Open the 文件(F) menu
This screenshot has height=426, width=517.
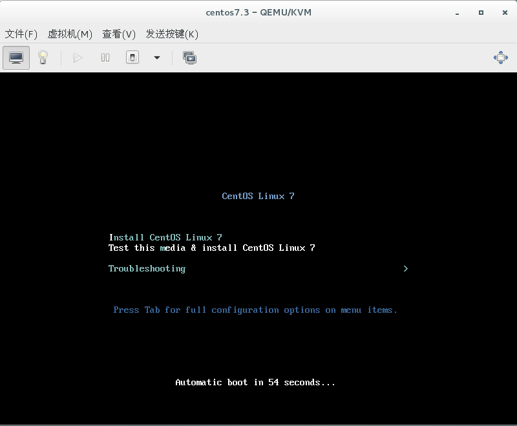[x=21, y=34]
